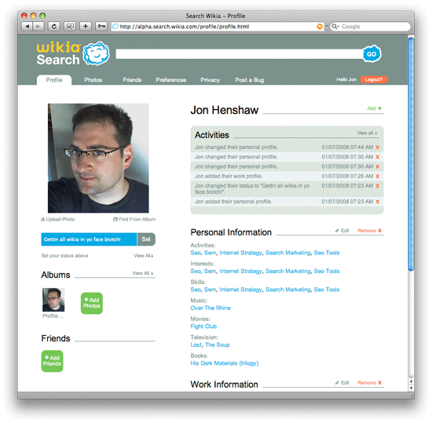
Task: Open the Profile album thumbnail
Action: [53, 300]
